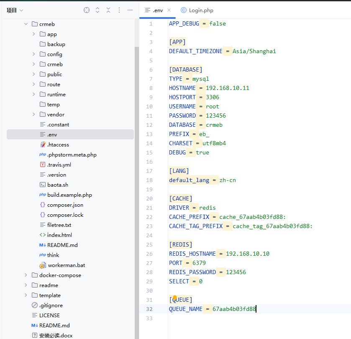Click line number 32 in the gutter
The width and height of the screenshot is (351, 339).
click(149, 309)
